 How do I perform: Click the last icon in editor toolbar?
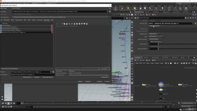click(x=87, y=24)
